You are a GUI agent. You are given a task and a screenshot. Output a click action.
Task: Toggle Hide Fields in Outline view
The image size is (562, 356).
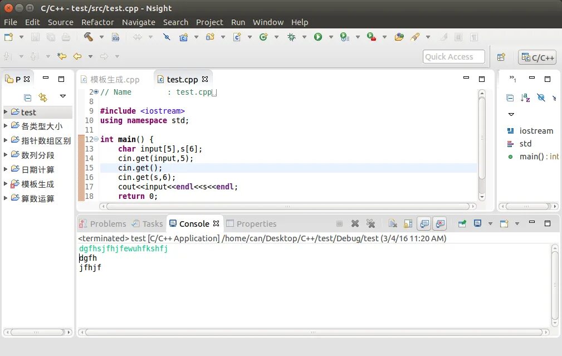point(541,97)
